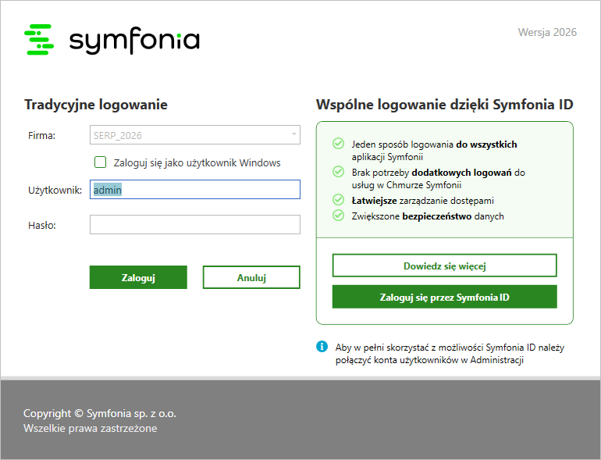Choose "Zaloguj się przez Symfonia ID"
This screenshot has height=460, width=601.
click(444, 297)
